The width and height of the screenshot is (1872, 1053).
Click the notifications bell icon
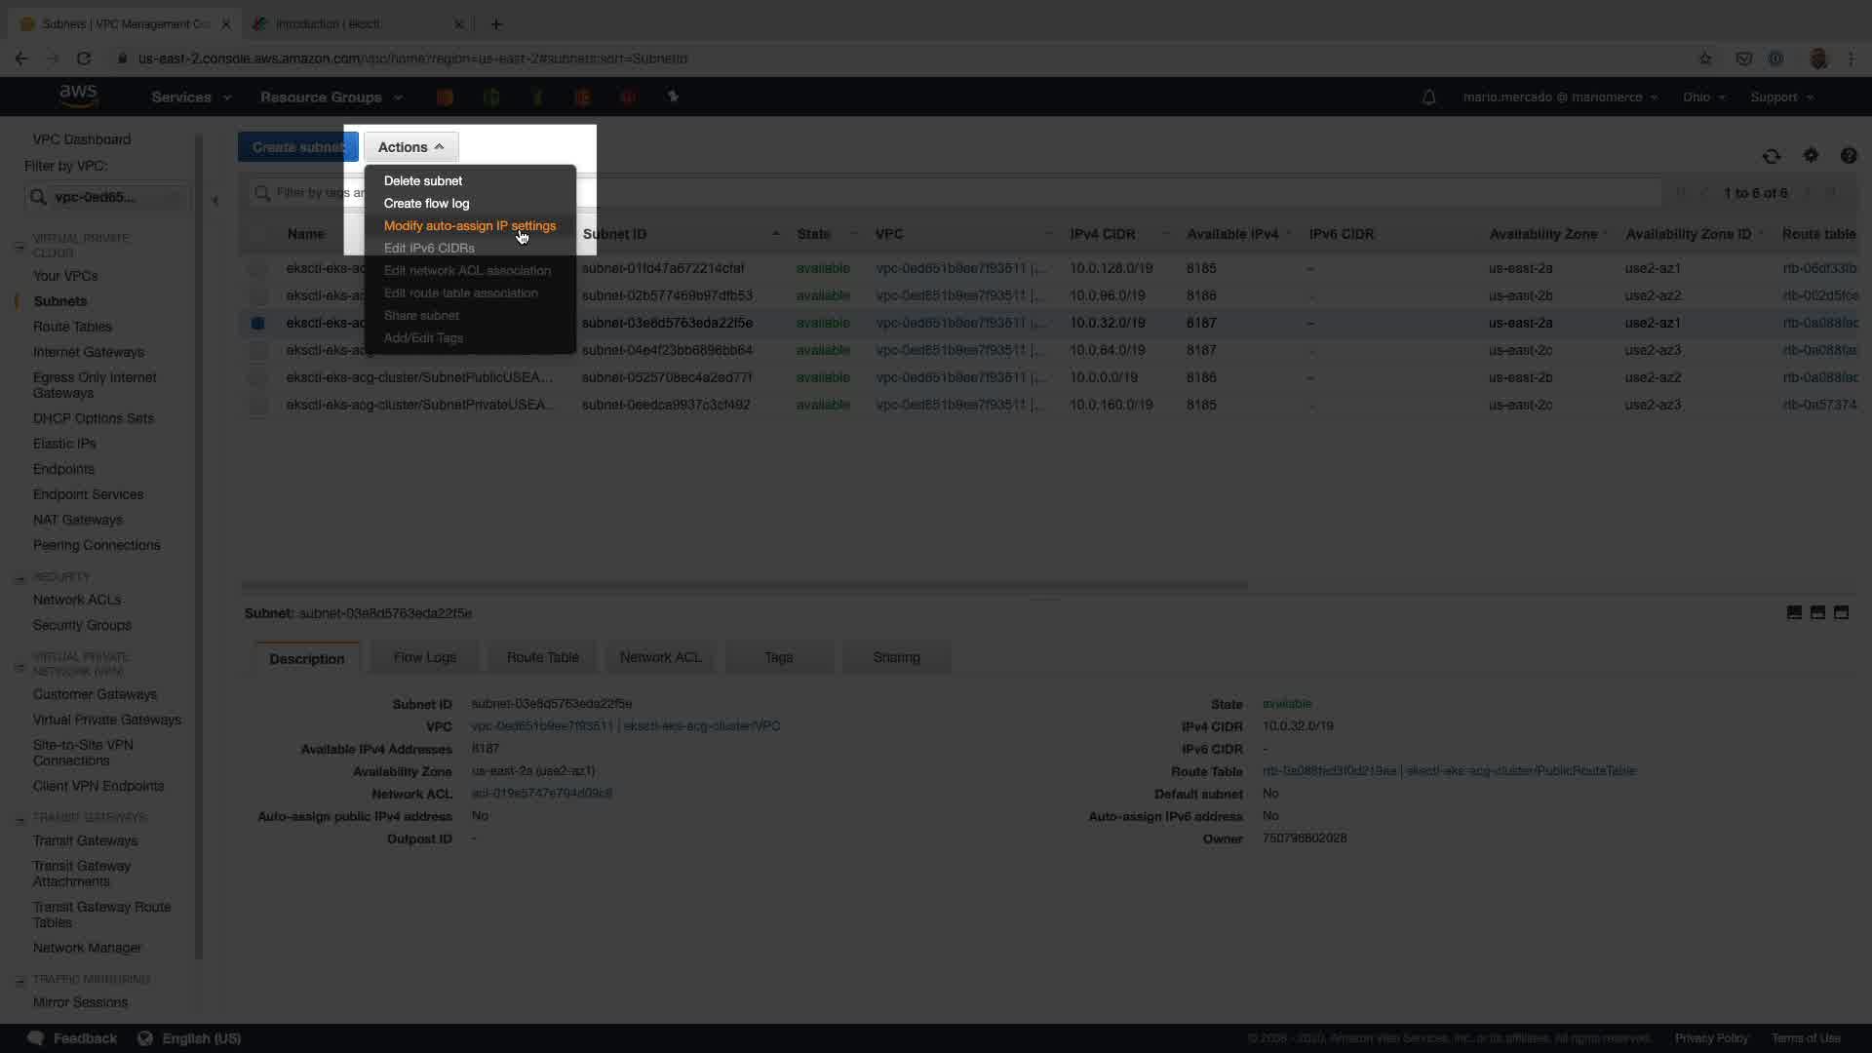click(x=1428, y=97)
